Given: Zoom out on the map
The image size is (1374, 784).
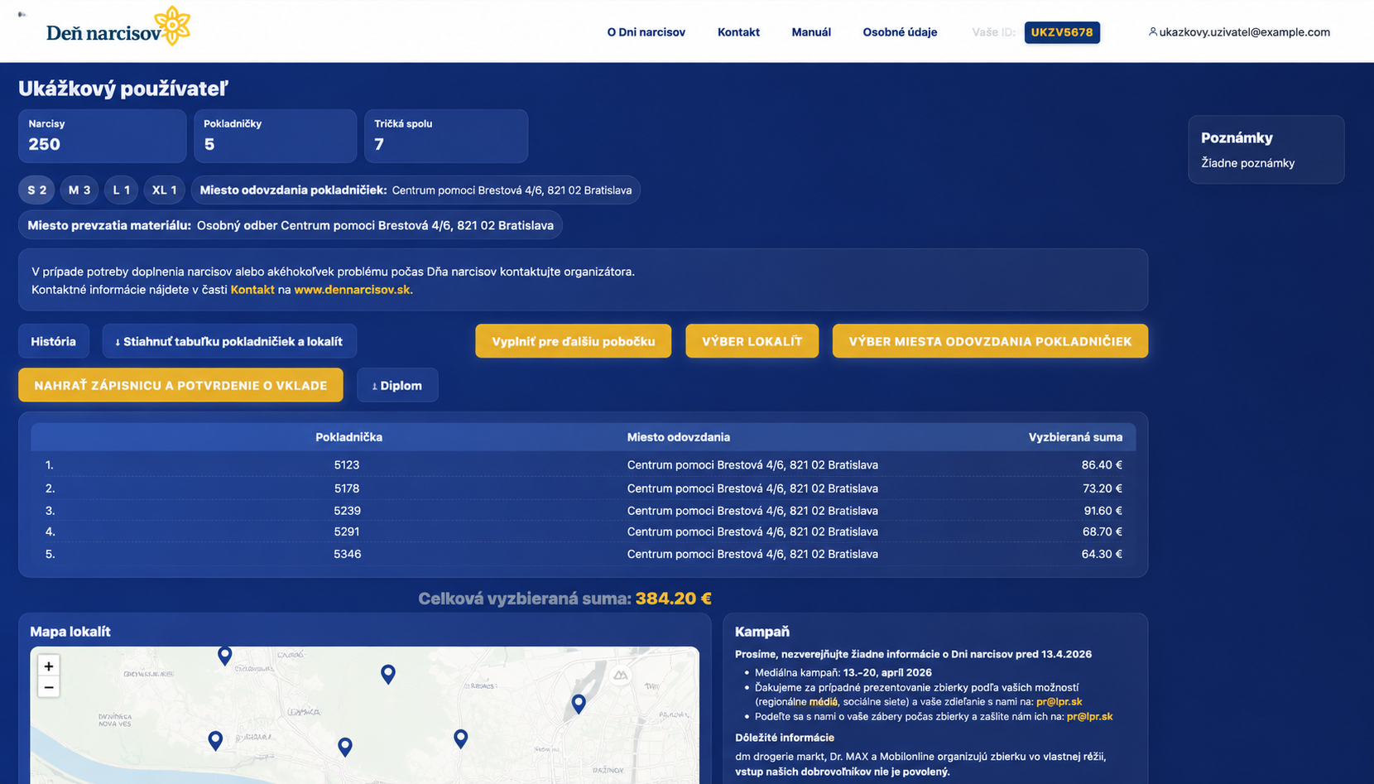Looking at the screenshot, I should pos(49,687).
